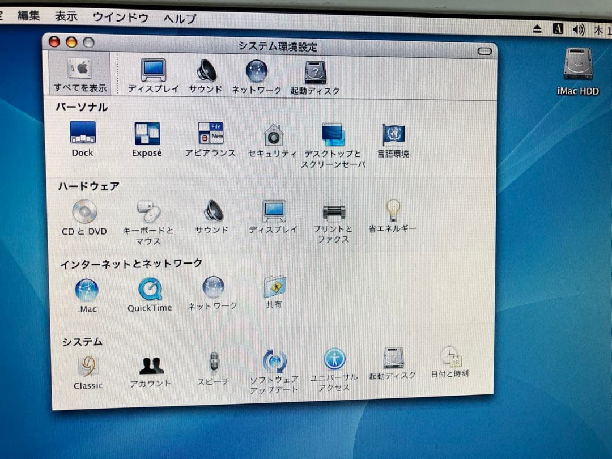The width and height of the screenshot is (612, 459).
Task: Open .Mac settings
Action: click(86, 290)
